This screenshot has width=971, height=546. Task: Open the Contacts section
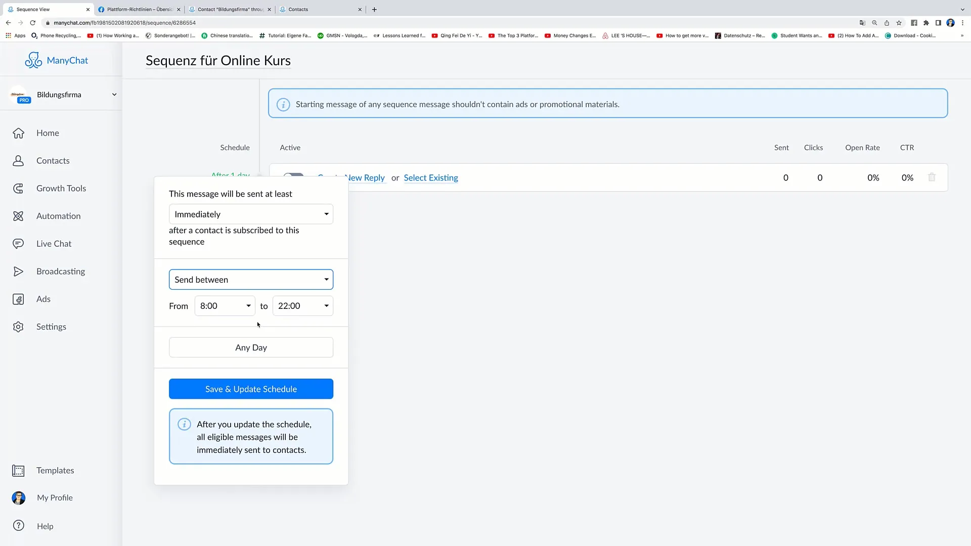tap(53, 160)
